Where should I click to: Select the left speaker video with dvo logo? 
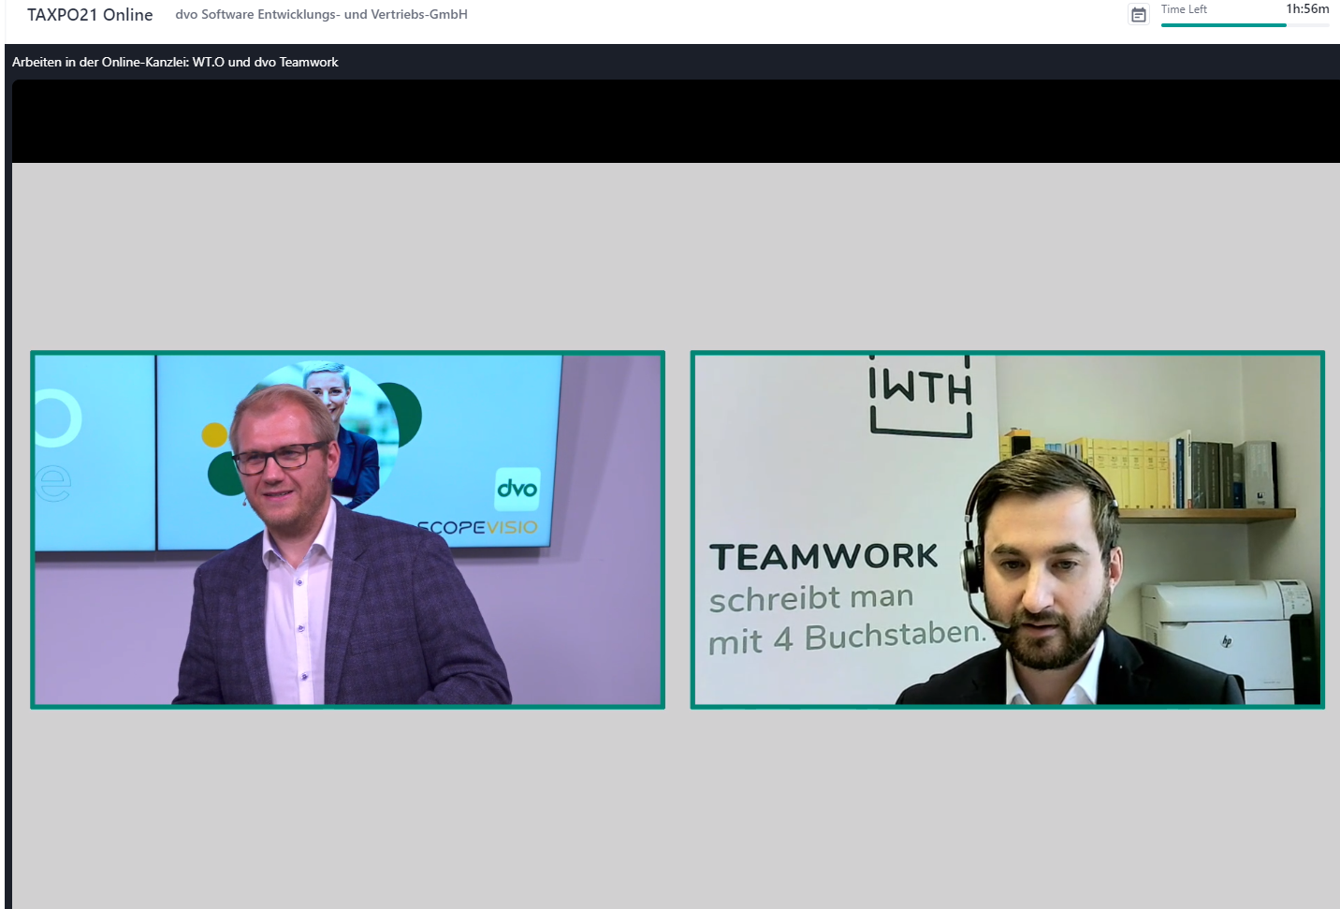pyautogui.click(x=347, y=530)
